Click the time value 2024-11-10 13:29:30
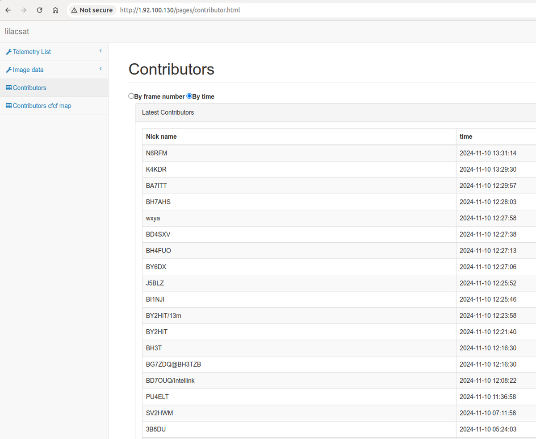The width and height of the screenshot is (536, 439). [x=488, y=170]
